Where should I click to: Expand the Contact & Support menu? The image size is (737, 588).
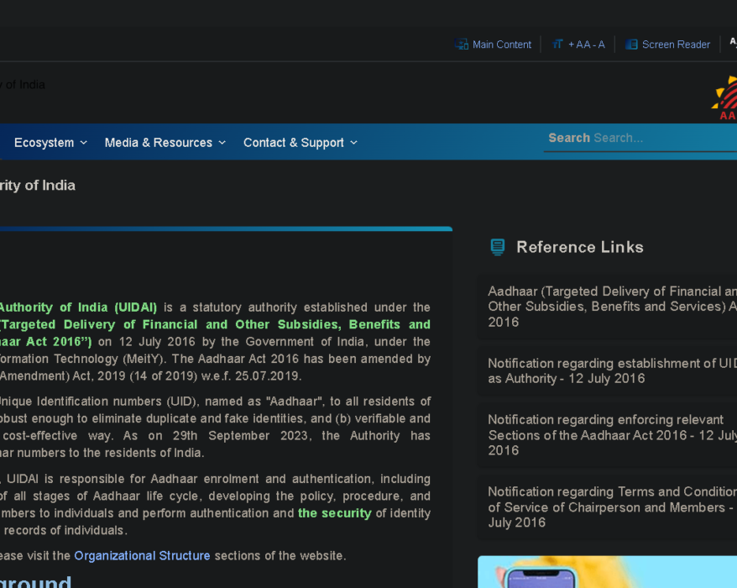point(301,143)
